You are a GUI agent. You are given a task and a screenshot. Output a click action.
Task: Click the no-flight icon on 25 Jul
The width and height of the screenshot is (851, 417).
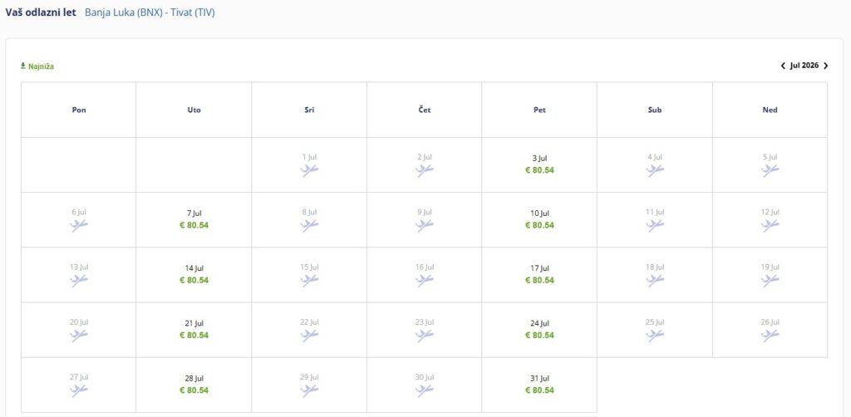point(655,336)
